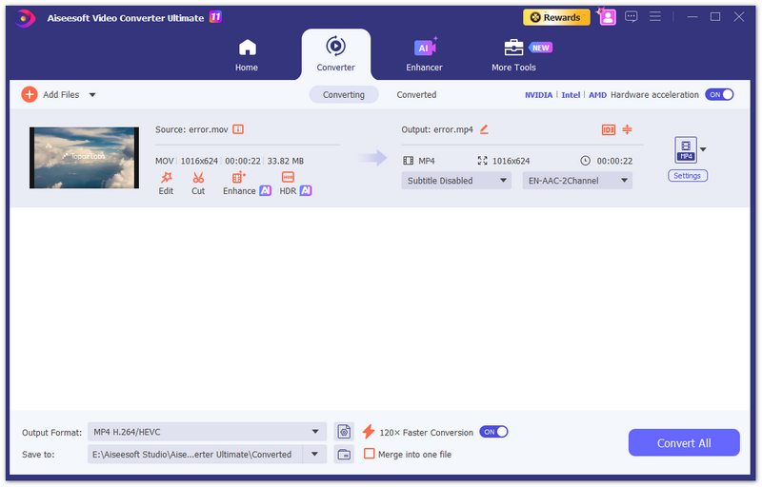This screenshot has width=762, height=487.
Task: Check Merge into one file
Action: (x=370, y=455)
